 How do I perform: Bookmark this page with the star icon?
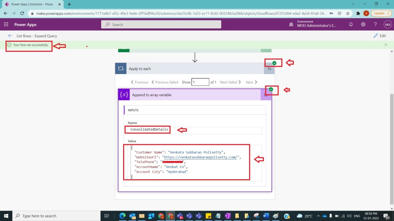pos(348,13)
